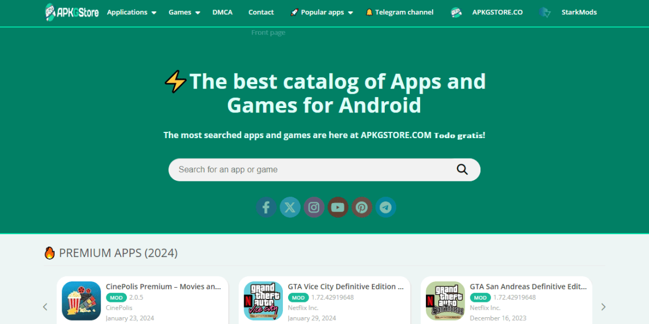Image resolution: width=649 pixels, height=324 pixels.
Task: Expand the Applications dropdown menu
Action: click(x=132, y=12)
